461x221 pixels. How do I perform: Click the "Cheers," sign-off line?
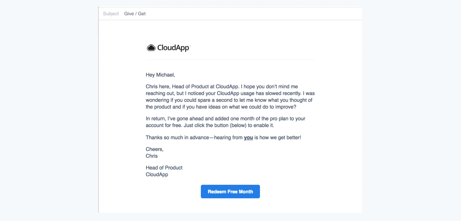(x=155, y=149)
